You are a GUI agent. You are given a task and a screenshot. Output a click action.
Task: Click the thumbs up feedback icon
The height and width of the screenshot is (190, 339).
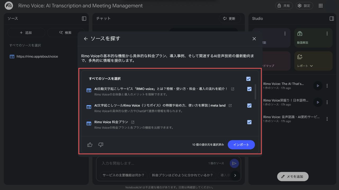click(x=90, y=145)
